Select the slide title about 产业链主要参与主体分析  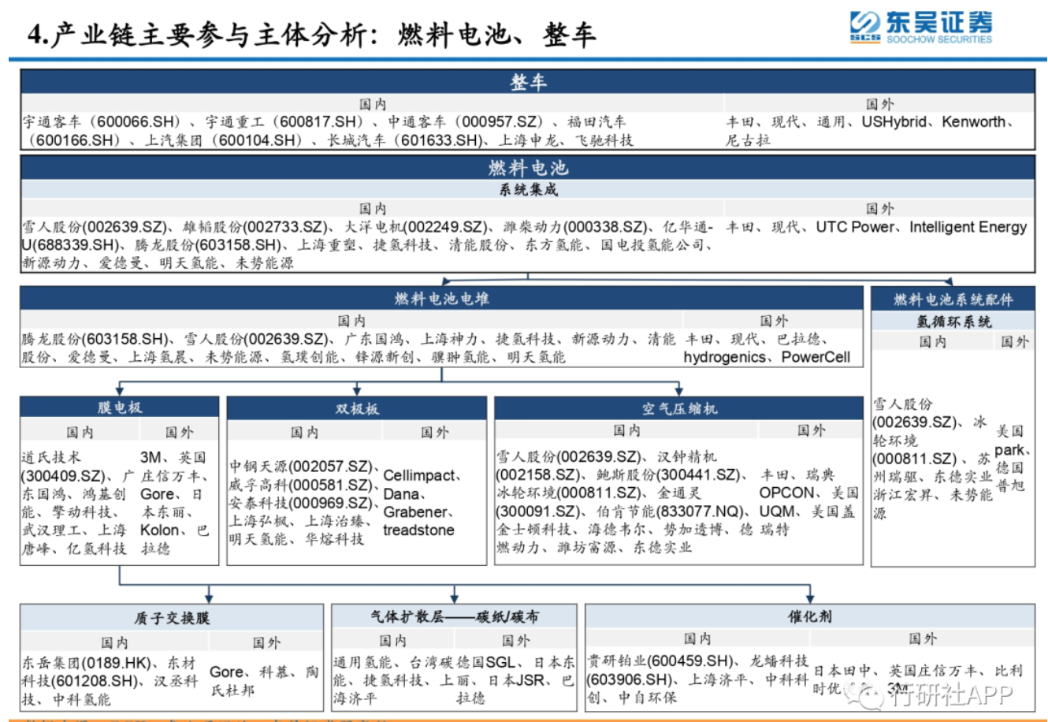pos(311,35)
